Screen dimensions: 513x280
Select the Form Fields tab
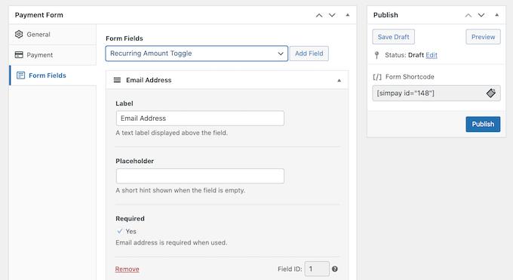pyautogui.click(x=53, y=75)
